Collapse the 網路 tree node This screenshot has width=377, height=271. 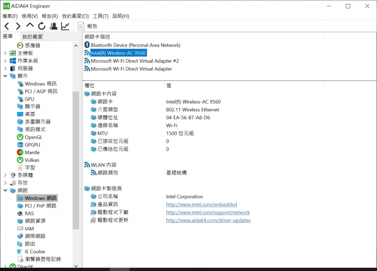(x=5, y=190)
